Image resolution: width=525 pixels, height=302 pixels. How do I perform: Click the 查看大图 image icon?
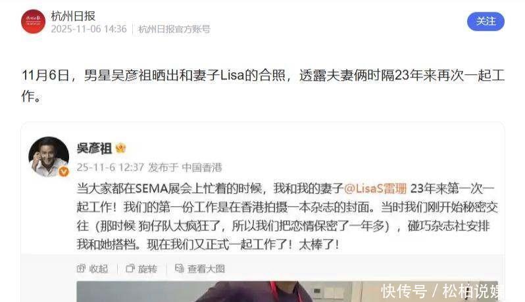(x=179, y=269)
